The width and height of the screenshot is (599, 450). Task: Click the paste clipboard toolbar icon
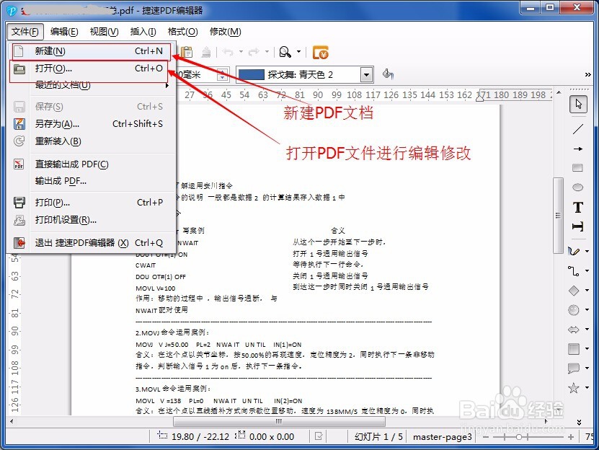click(x=187, y=52)
